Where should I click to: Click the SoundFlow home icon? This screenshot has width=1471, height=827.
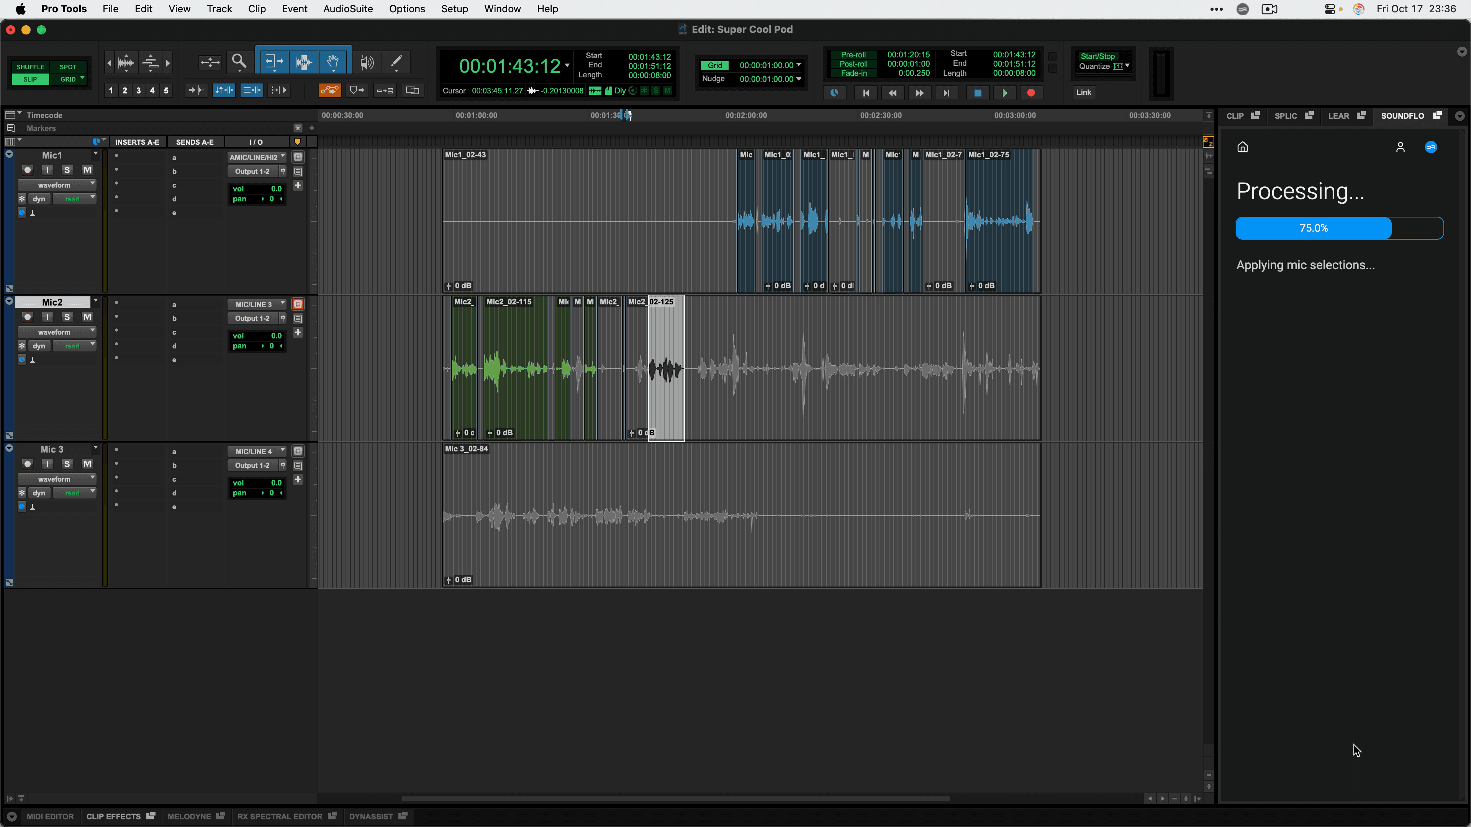pos(1243,147)
